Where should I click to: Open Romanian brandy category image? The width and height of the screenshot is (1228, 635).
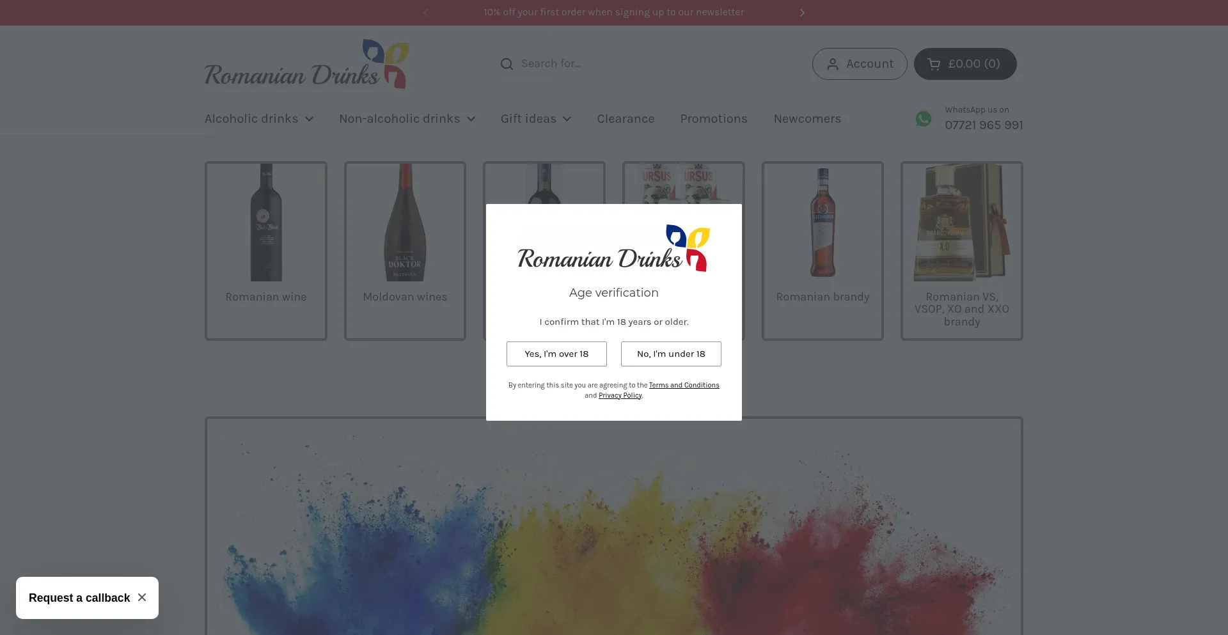pyautogui.click(x=823, y=223)
